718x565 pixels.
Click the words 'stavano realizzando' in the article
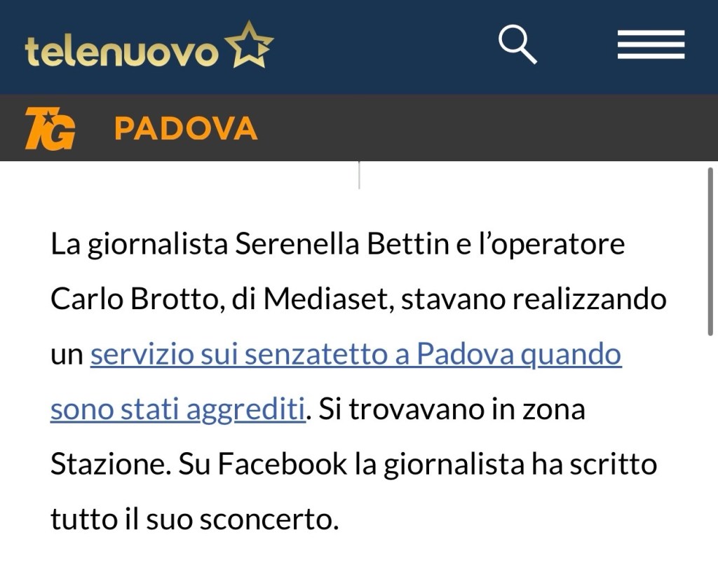pyautogui.click(x=534, y=300)
